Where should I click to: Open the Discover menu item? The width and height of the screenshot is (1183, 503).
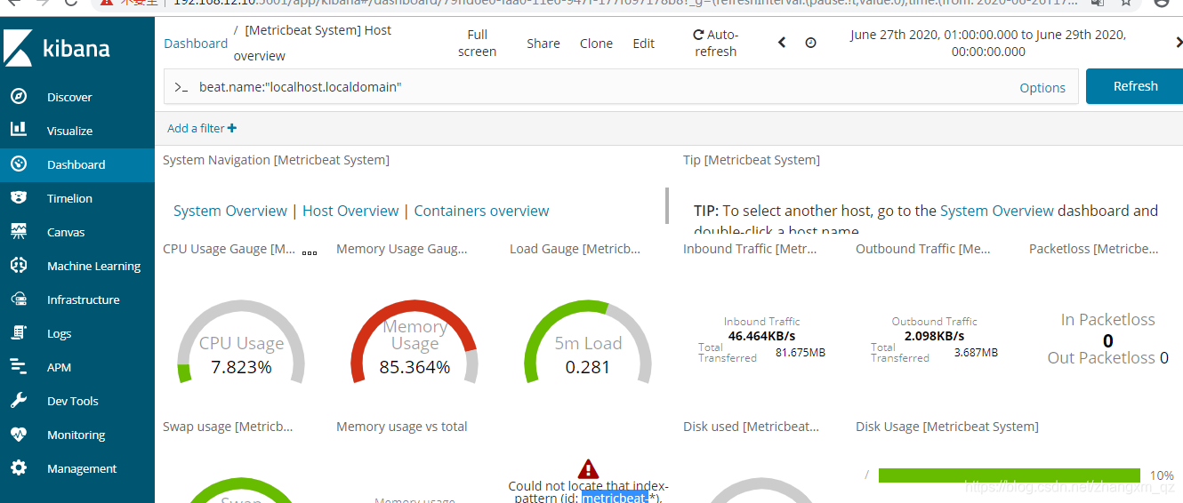pyautogui.click(x=69, y=97)
